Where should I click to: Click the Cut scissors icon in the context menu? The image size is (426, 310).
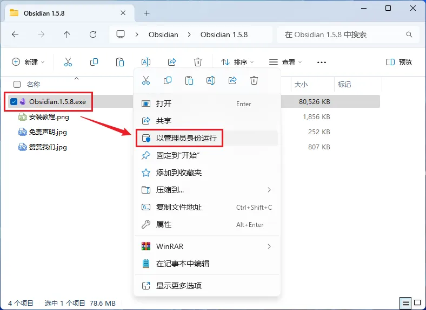pos(146,80)
